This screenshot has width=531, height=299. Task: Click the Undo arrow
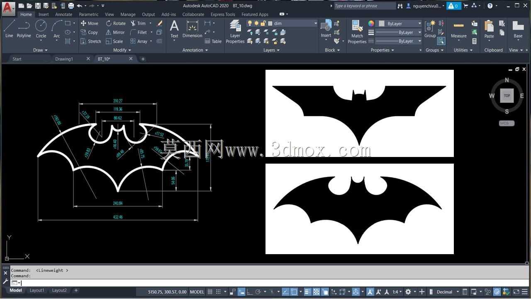point(79,6)
